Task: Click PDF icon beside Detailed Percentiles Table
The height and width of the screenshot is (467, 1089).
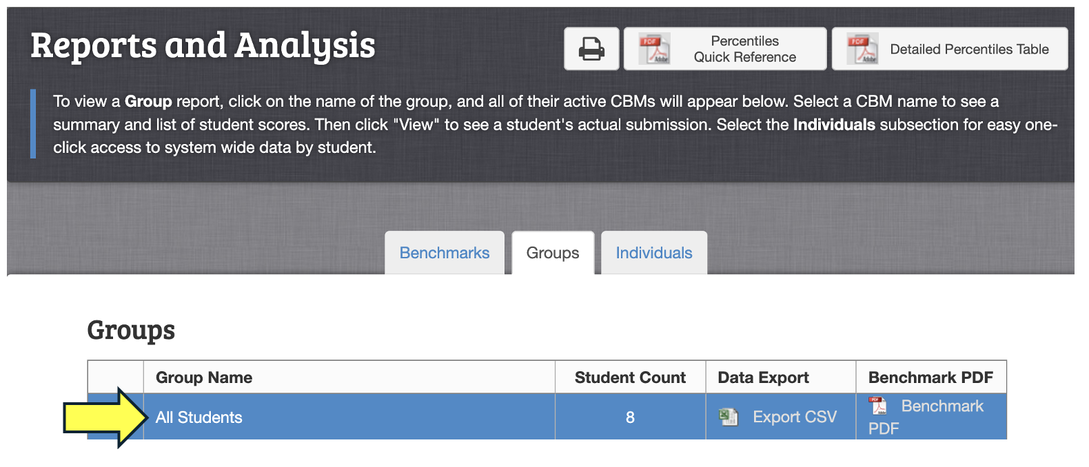Action: [862, 49]
